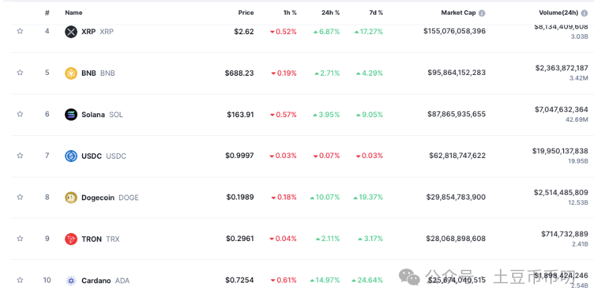Sort table by the Name header
The height and width of the screenshot is (300, 594).
[x=74, y=13]
